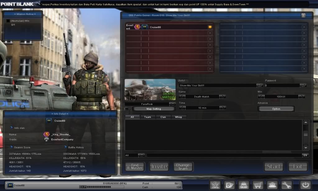Click the right arrow for Win 100Kill
Viewport: 318px width, 191px height.
click(302, 97)
